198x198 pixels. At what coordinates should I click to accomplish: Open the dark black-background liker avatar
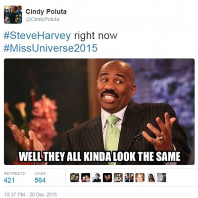107,178
